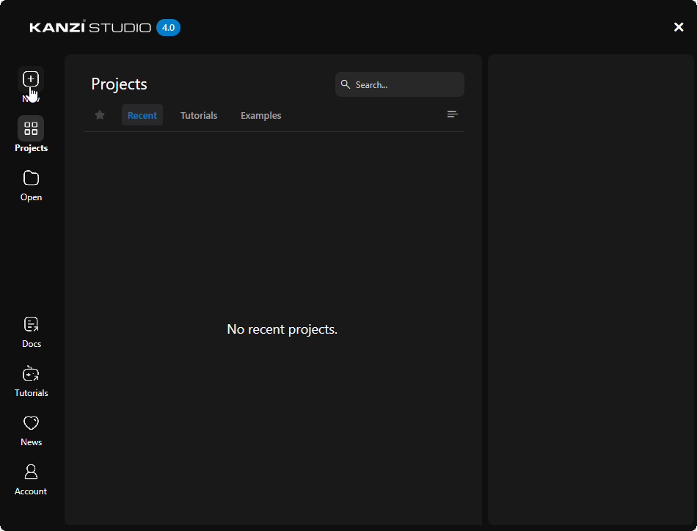The image size is (697, 531).
Task: Click the New project icon in the sidebar
Action: point(31,78)
